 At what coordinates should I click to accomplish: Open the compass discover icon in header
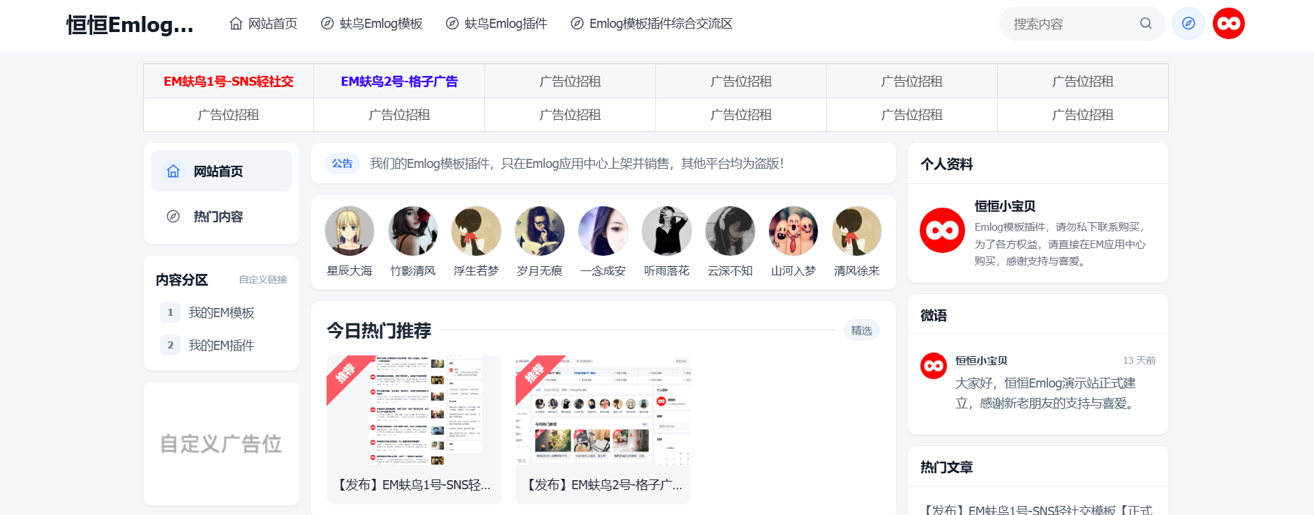pos(1188,24)
